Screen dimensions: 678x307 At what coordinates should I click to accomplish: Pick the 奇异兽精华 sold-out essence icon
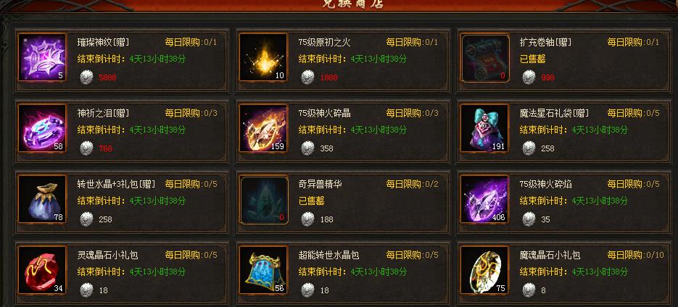264,200
